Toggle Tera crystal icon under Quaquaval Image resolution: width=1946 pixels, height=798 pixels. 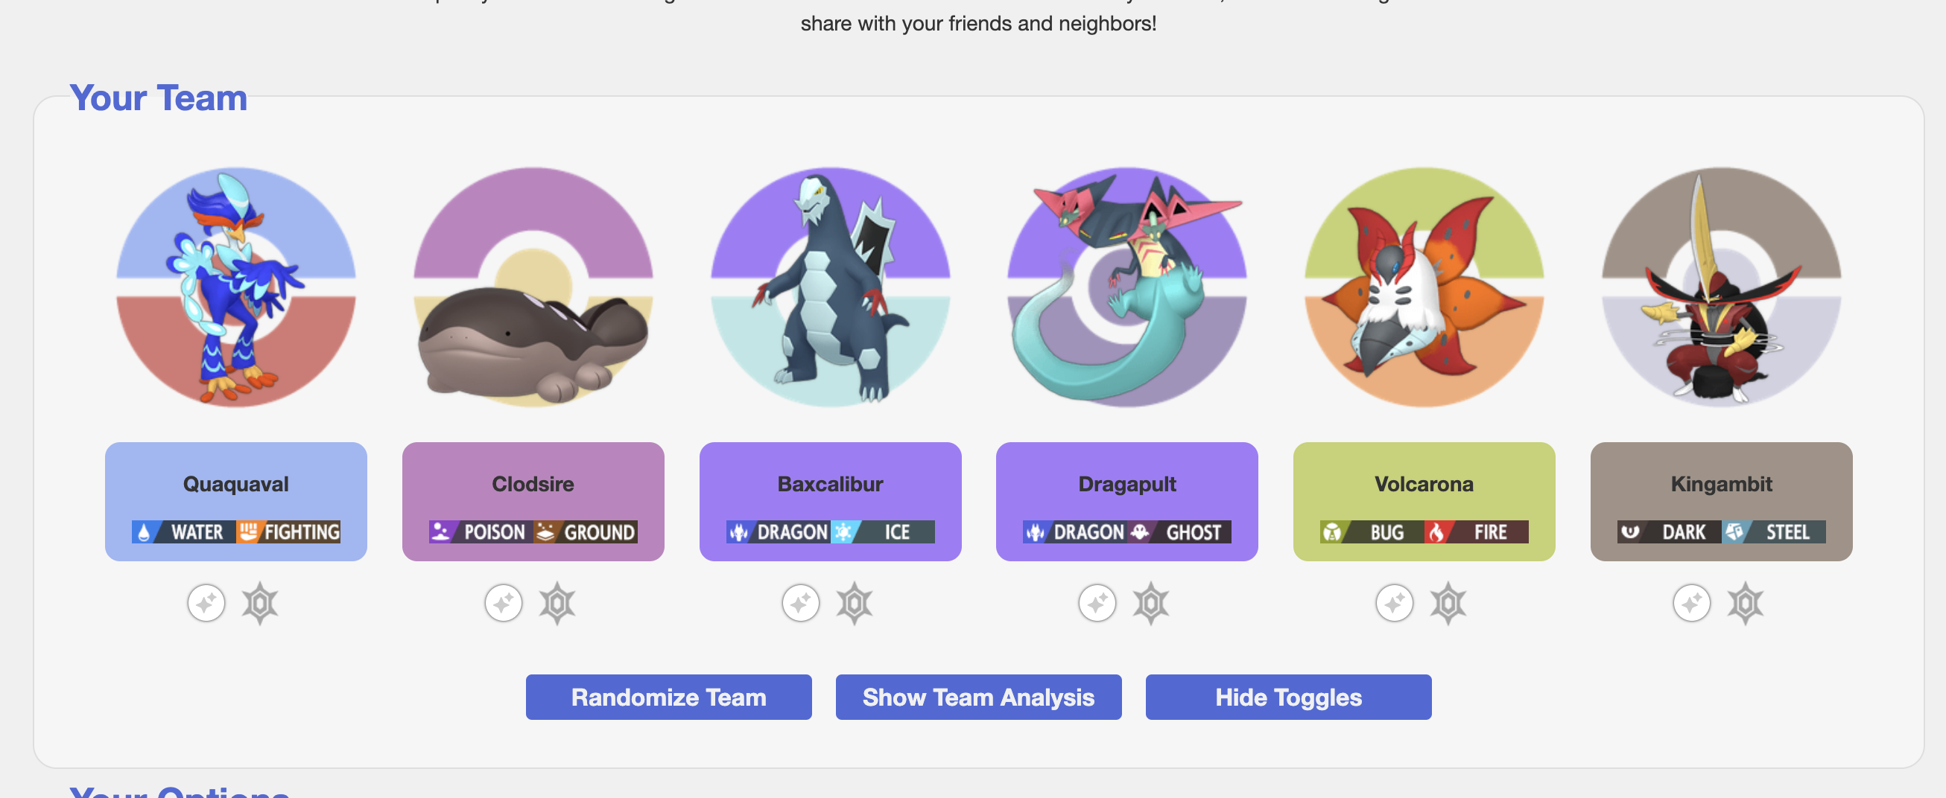click(x=260, y=603)
